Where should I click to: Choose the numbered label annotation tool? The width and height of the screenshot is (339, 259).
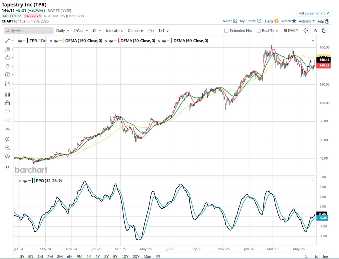click(x=7, y=75)
